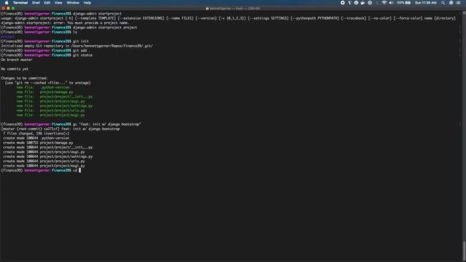Click 'create mode 100644 project/project/settings.py' line
The image size is (466, 262).
(48, 156)
